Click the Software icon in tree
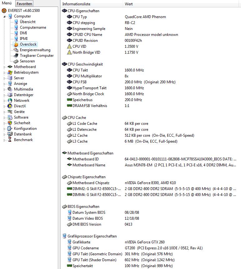 (x=10, y=117)
